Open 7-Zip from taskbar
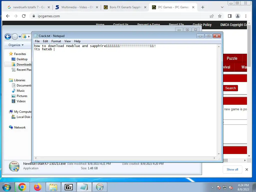Image resolution: width=256 pixels, height=192 pixels. point(68,187)
